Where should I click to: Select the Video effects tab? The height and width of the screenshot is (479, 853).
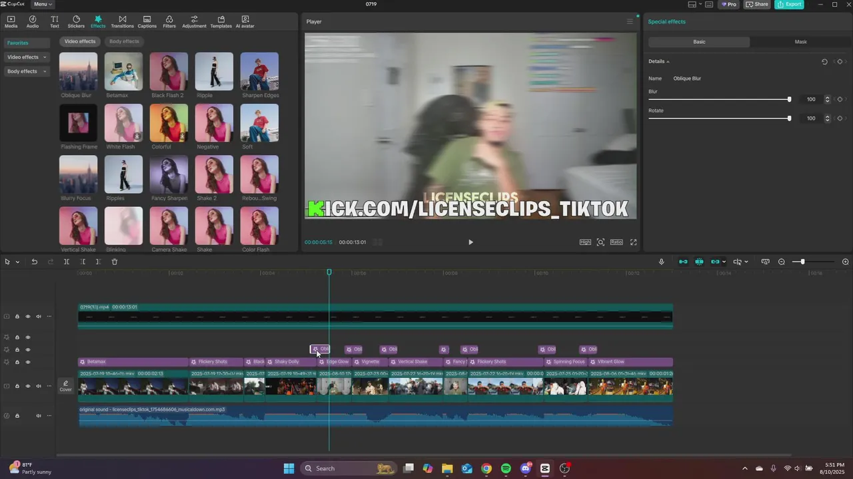(x=80, y=41)
